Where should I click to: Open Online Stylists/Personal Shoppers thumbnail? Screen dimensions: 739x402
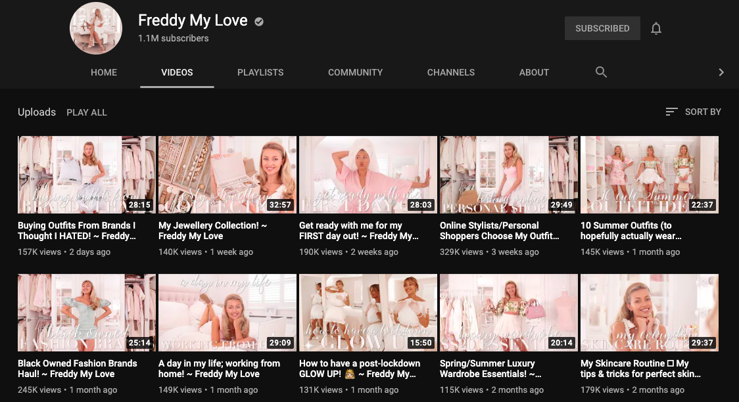click(508, 175)
